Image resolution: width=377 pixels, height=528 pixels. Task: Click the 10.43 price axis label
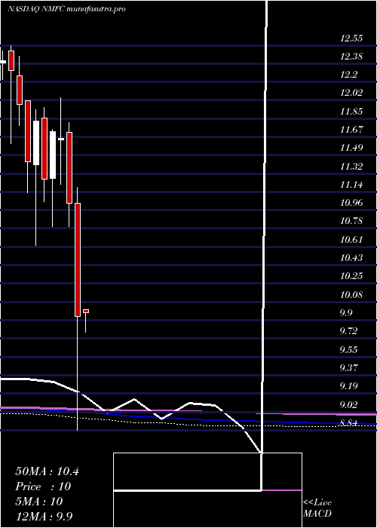tap(351, 258)
